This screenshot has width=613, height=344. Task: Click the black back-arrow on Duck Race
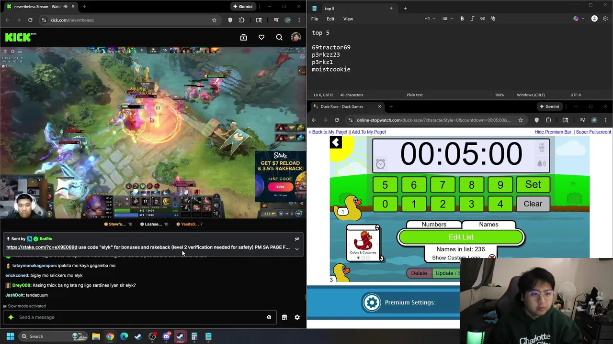pos(336,142)
